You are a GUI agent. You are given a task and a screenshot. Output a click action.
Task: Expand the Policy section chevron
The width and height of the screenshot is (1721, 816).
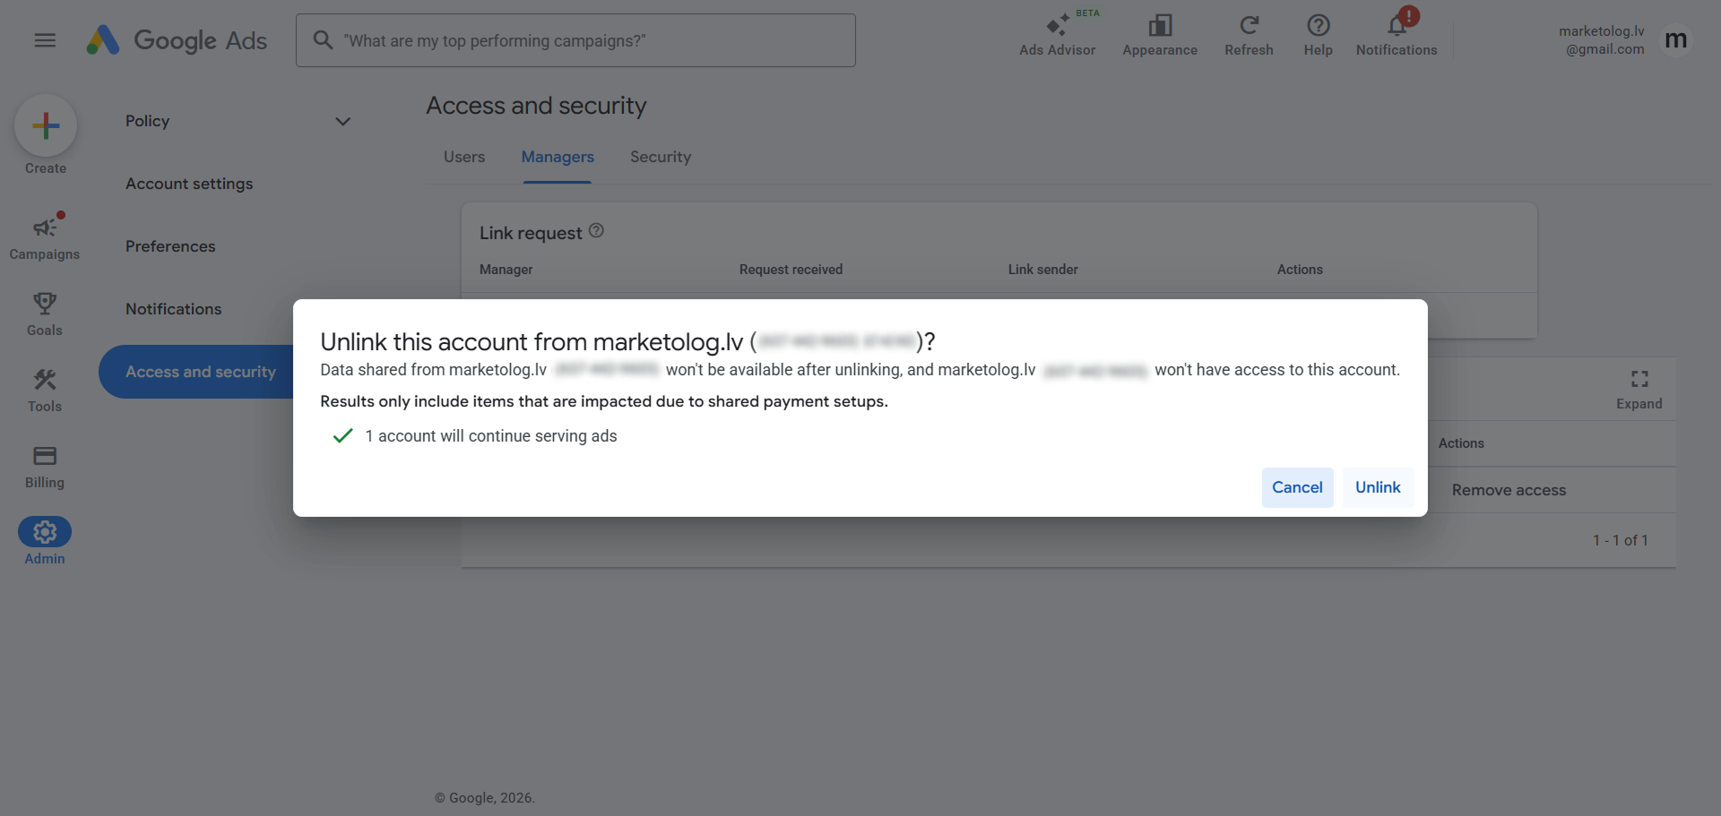tap(342, 121)
